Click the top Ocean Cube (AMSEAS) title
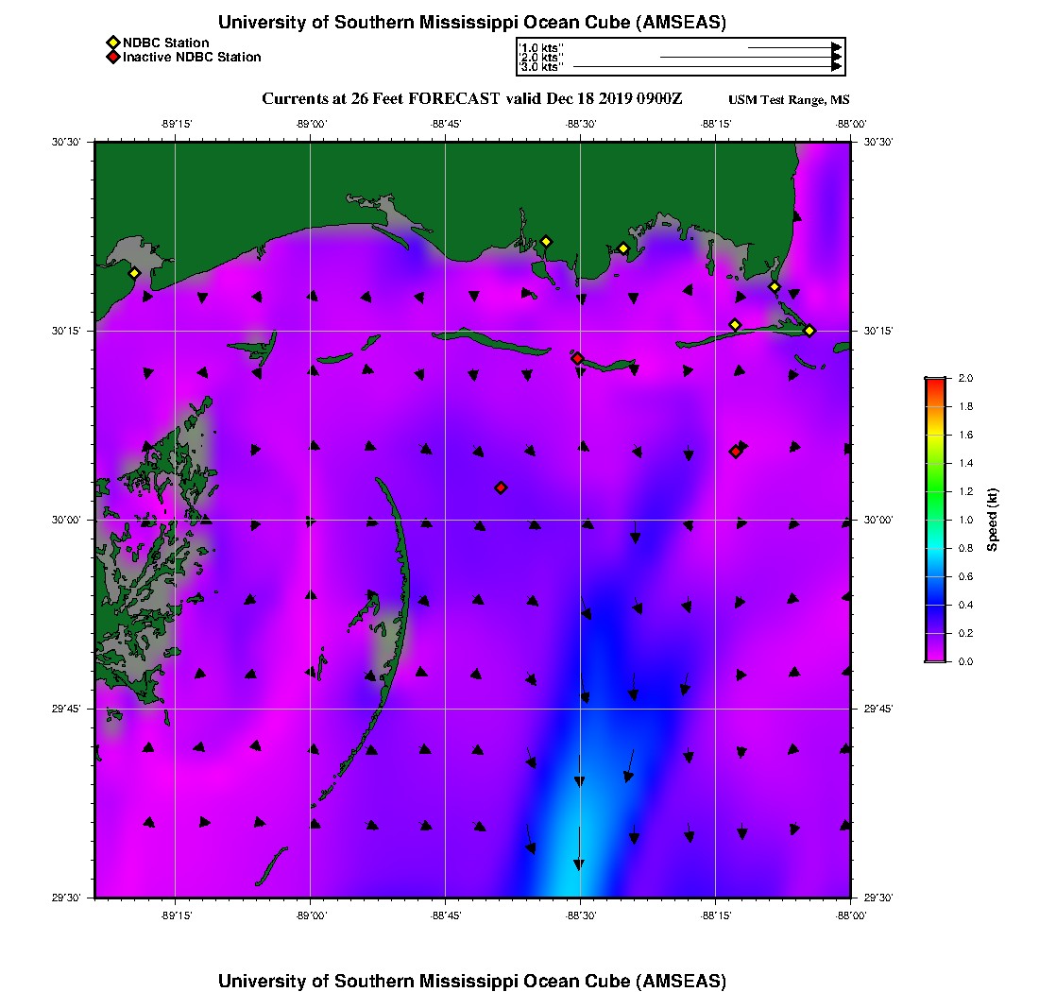 [472, 23]
